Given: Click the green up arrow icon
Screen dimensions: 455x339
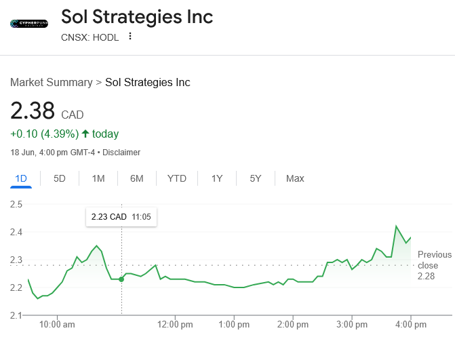Looking at the screenshot, I should [85, 134].
